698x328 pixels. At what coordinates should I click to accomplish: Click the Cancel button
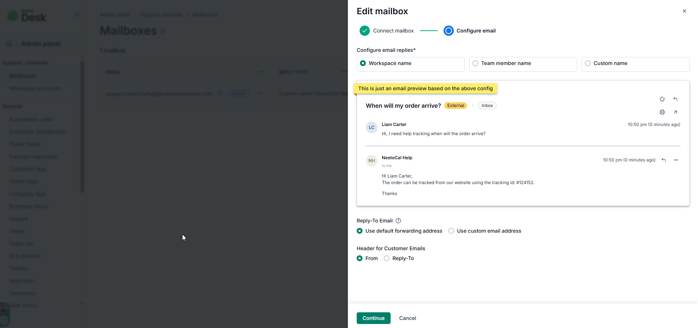[407, 318]
